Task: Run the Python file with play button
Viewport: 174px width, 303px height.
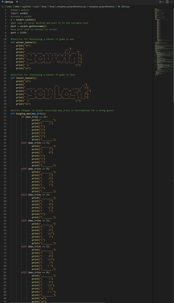Action: coord(160,2)
